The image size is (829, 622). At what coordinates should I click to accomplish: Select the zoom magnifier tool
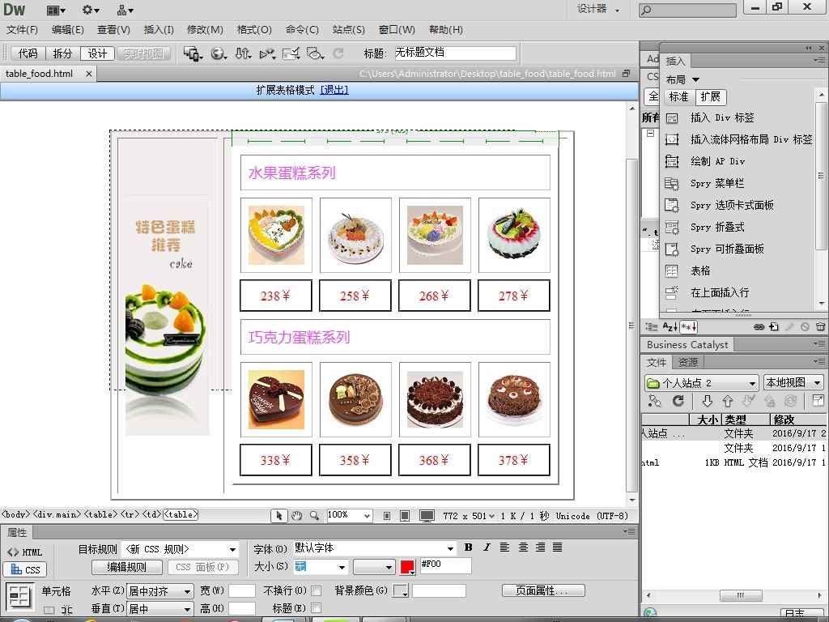(314, 516)
